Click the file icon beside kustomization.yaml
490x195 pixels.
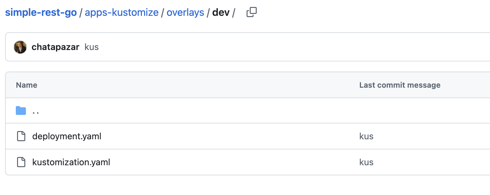(x=21, y=162)
